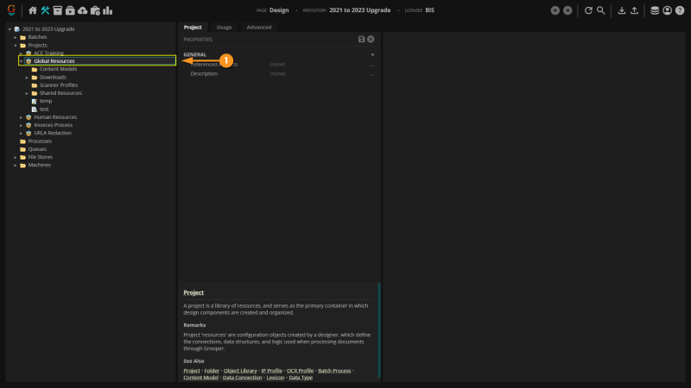Collapse the 2021 to 2023 Upgrade root node
691x388 pixels.
[x=10, y=29]
